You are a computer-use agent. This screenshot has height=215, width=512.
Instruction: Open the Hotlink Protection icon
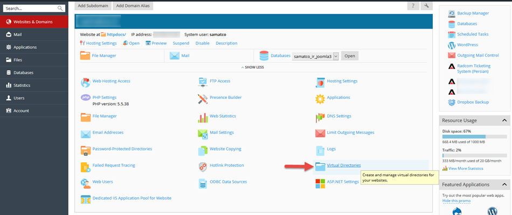[203, 166]
